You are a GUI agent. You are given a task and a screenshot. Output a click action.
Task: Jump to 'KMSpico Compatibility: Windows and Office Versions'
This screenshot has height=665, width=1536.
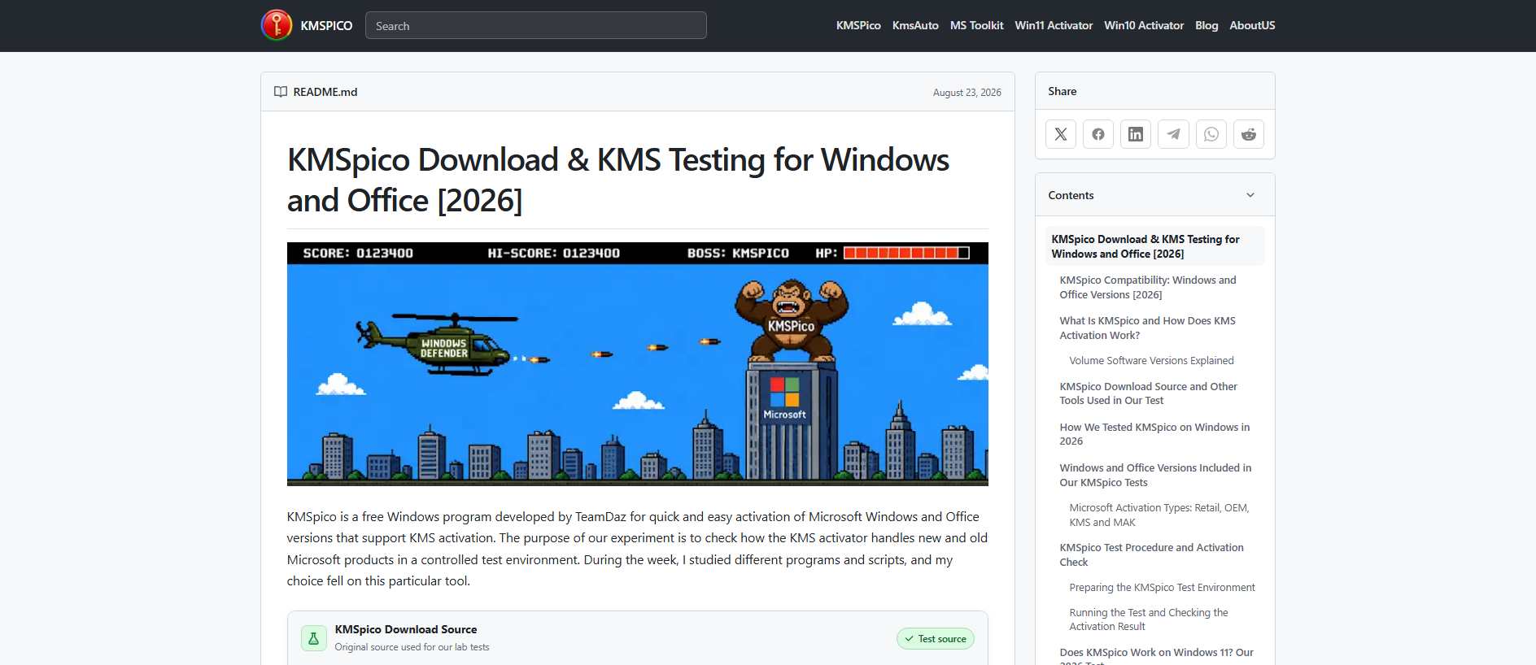[1148, 287]
